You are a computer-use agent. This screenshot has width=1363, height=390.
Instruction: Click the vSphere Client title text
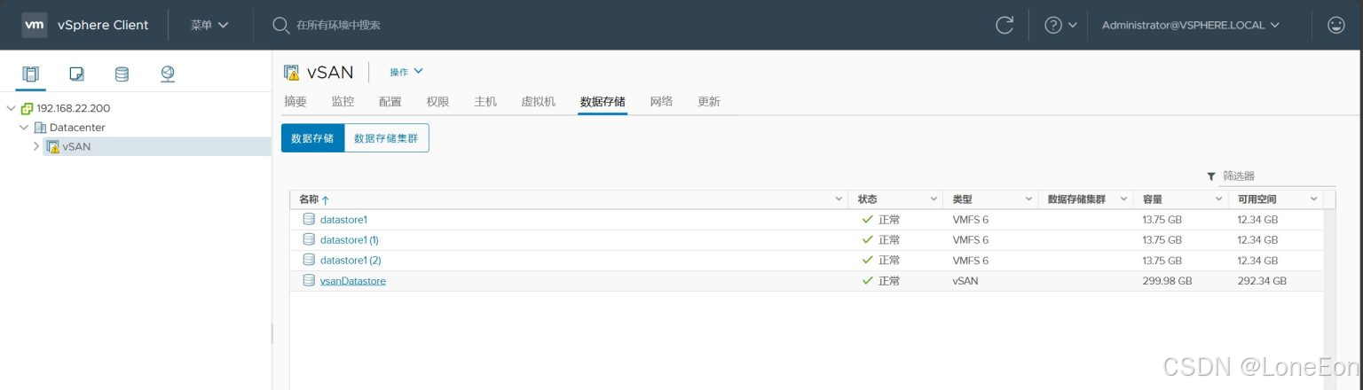coord(103,25)
